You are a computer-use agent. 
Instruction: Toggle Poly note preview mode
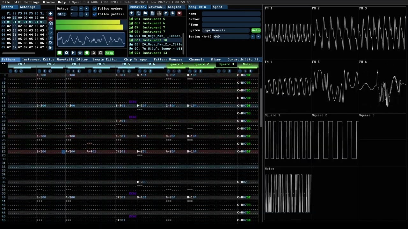(109, 53)
